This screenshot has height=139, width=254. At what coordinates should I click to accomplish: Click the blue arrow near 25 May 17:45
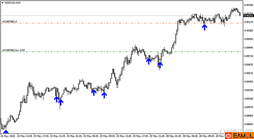149,61
